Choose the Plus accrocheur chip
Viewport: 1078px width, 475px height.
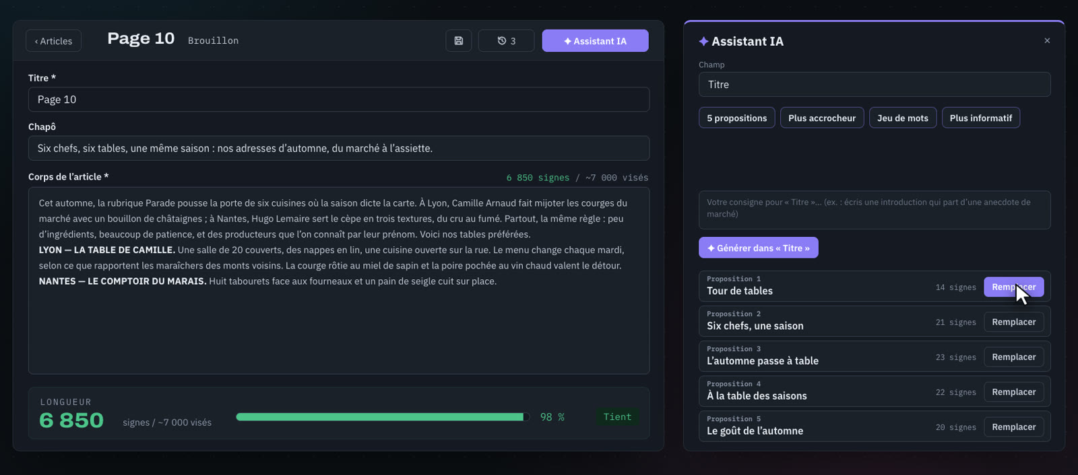(821, 118)
